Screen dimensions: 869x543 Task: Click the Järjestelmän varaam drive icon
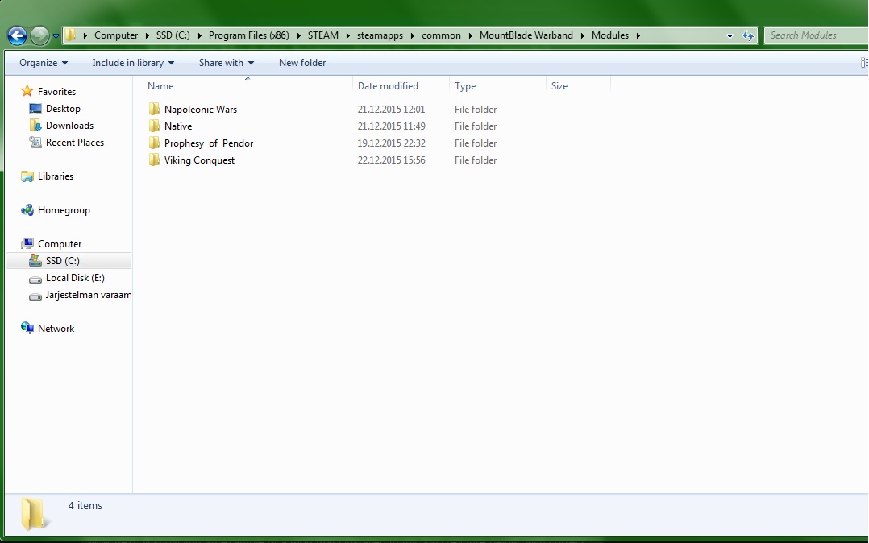pyautogui.click(x=35, y=296)
